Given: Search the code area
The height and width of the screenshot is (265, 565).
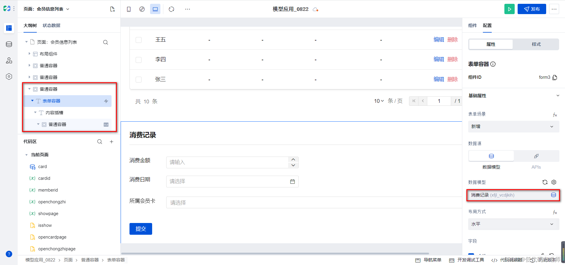Looking at the screenshot, I should [x=100, y=142].
